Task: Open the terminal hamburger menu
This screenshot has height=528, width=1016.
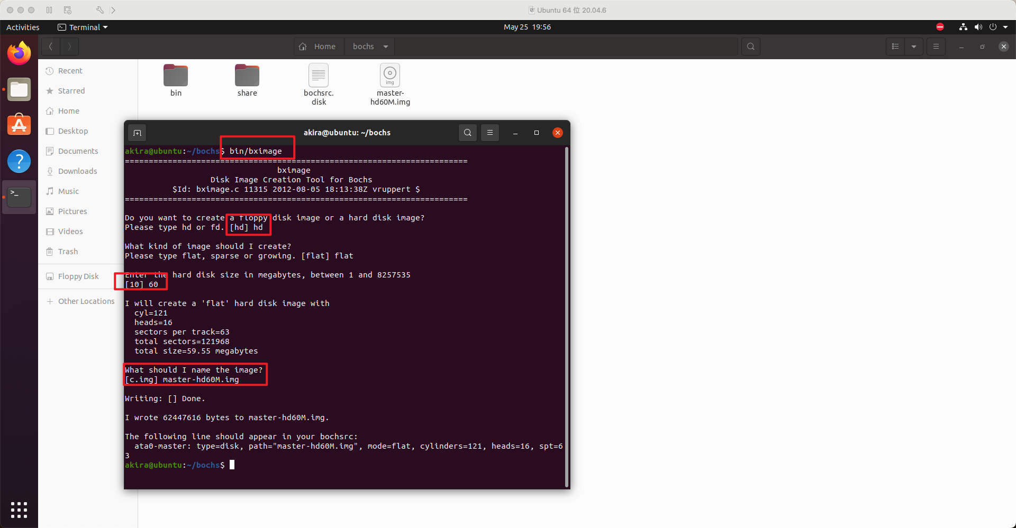Action: point(490,133)
